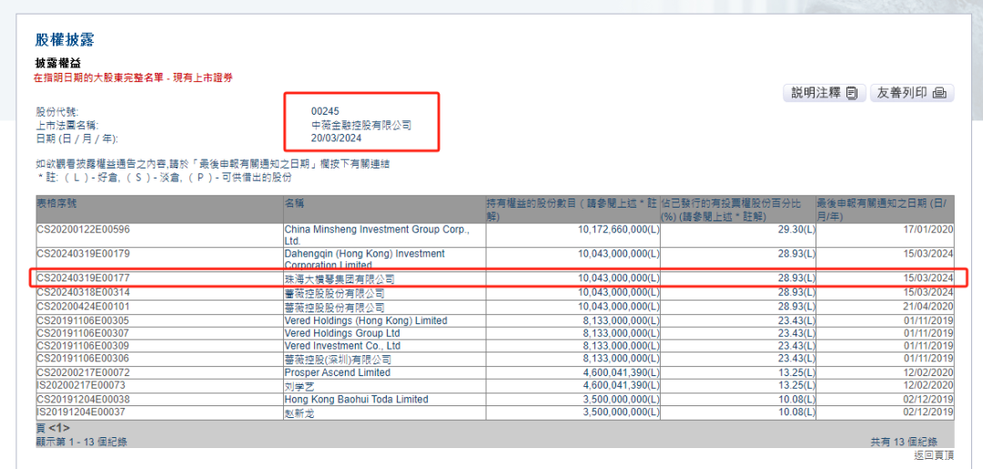Select page number 1 in the pager
This screenshot has width=983, height=469.
[x=59, y=429]
